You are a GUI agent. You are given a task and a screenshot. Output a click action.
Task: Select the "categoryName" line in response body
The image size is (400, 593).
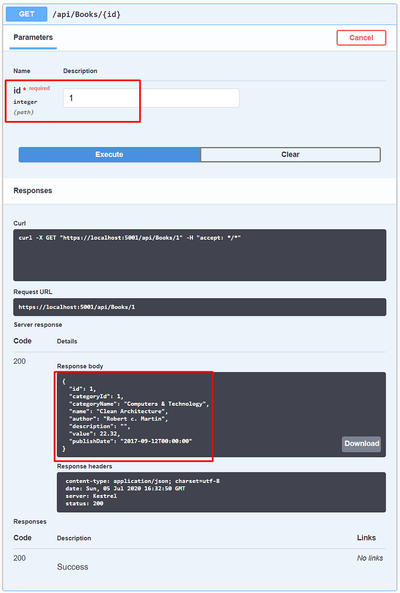138,404
